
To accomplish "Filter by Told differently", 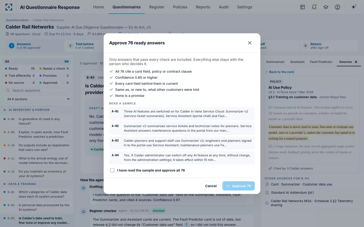I will click(x=20, y=76).
